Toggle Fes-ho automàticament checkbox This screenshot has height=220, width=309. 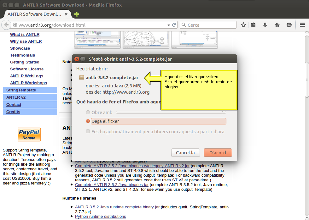point(88,131)
